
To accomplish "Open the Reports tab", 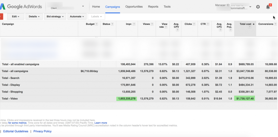I will [x=153, y=6].
